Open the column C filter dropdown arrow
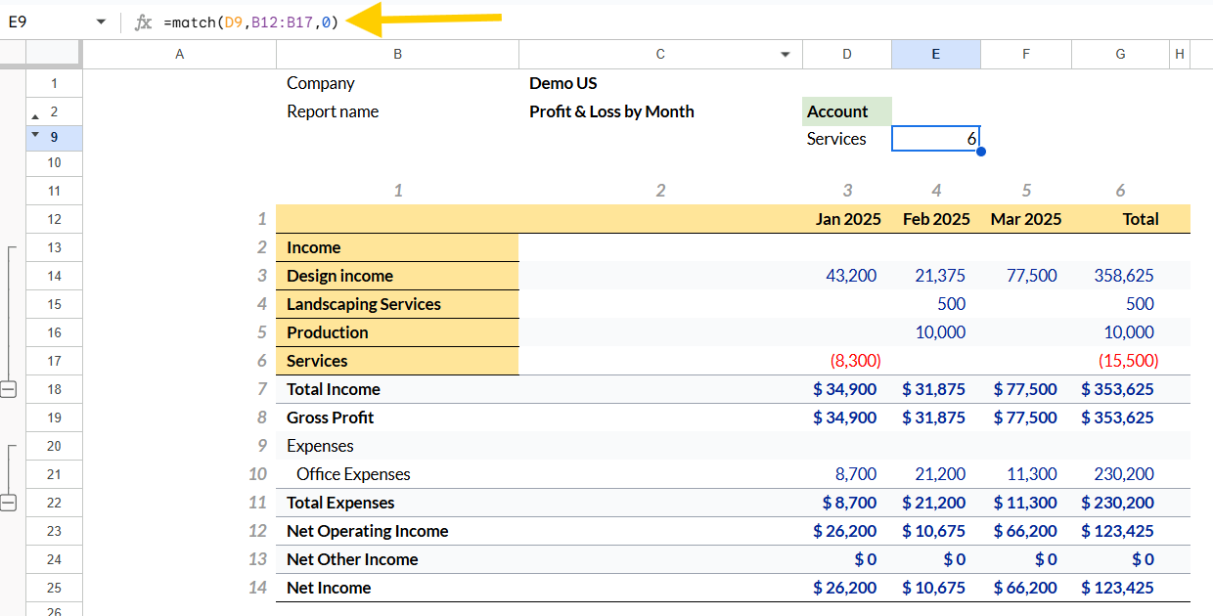The height and width of the screenshot is (616, 1213). (x=785, y=55)
